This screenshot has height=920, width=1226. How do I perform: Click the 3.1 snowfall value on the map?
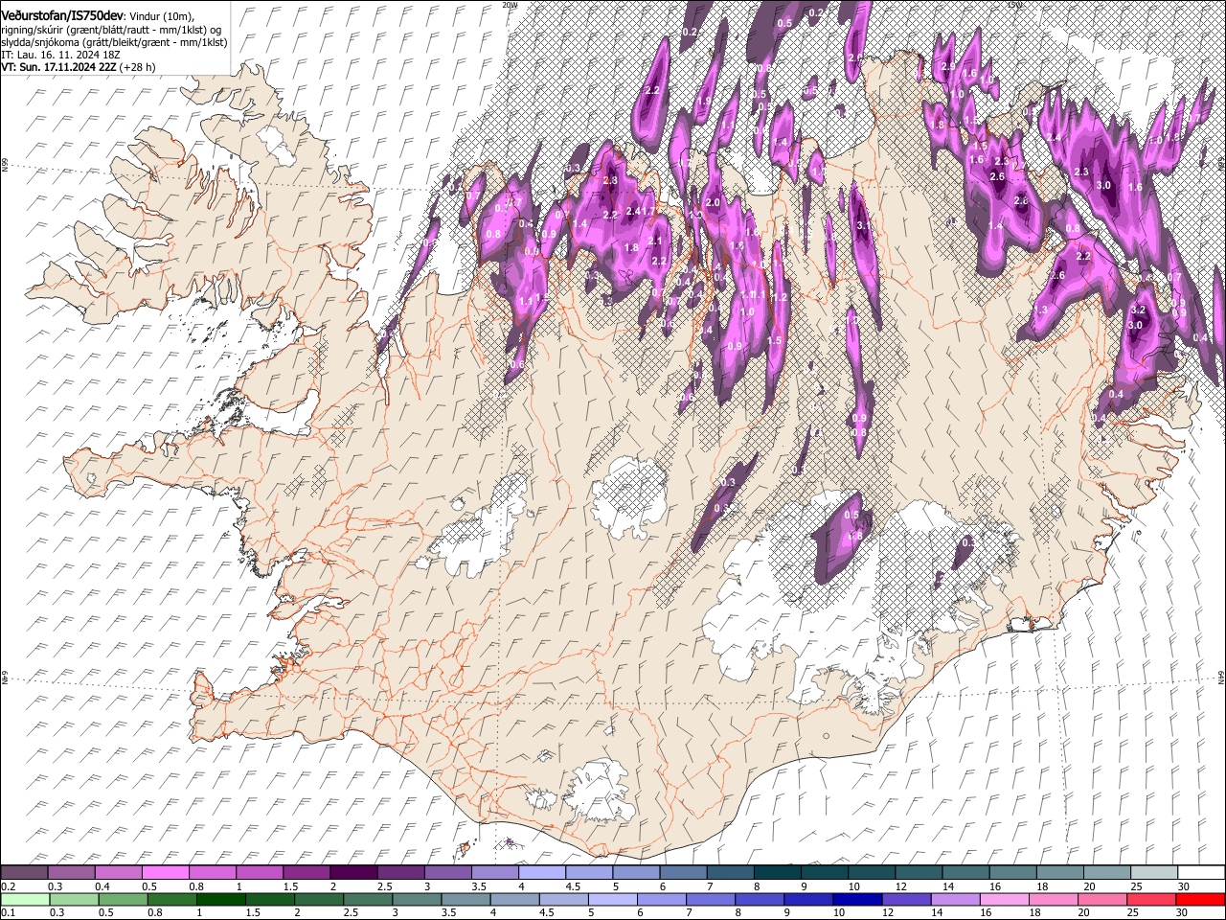click(x=863, y=225)
